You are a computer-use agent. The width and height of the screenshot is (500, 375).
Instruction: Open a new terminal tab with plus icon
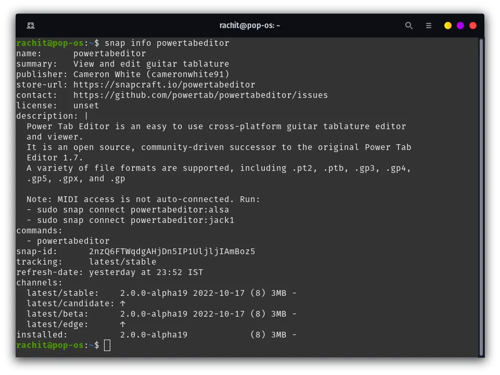[x=30, y=25]
